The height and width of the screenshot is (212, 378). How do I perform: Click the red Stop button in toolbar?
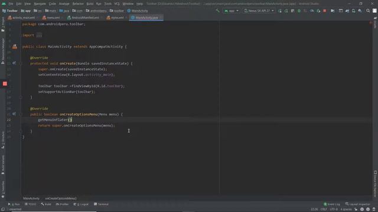click(x=325, y=11)
